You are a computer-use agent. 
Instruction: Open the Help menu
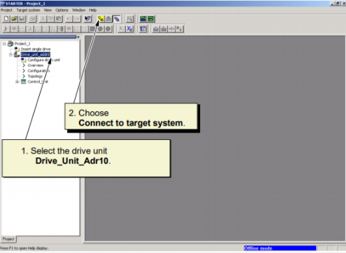(x=93, y=10)
